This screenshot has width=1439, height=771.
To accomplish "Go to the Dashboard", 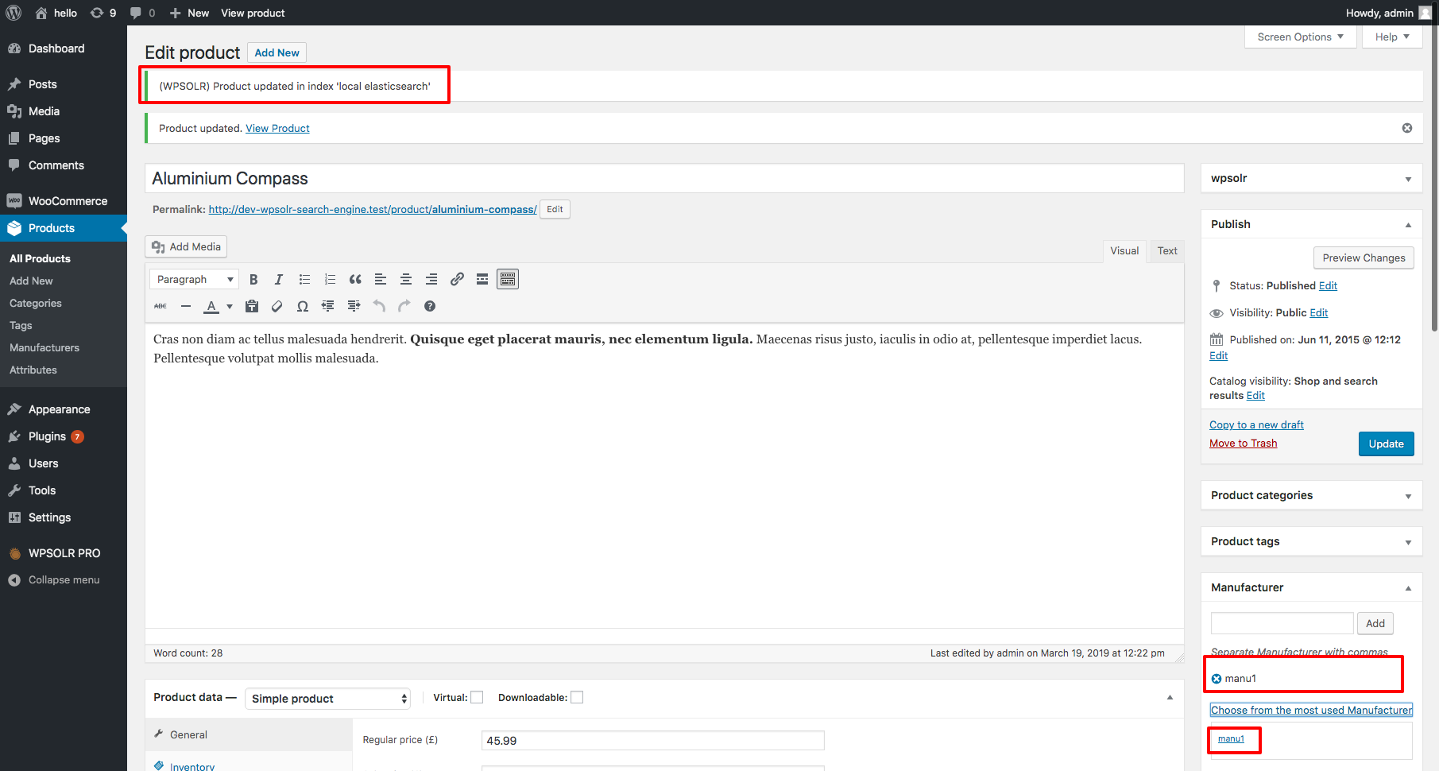I will tap(64, 48).
